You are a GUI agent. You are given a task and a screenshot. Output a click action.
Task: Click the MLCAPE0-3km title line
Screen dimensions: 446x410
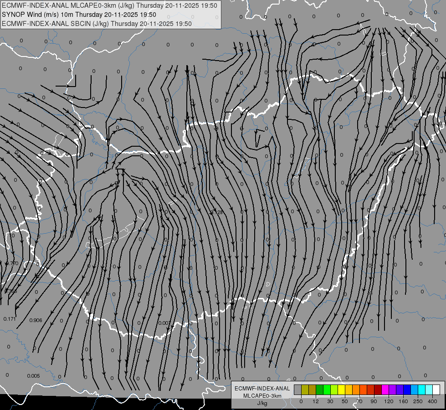(109, 5)
